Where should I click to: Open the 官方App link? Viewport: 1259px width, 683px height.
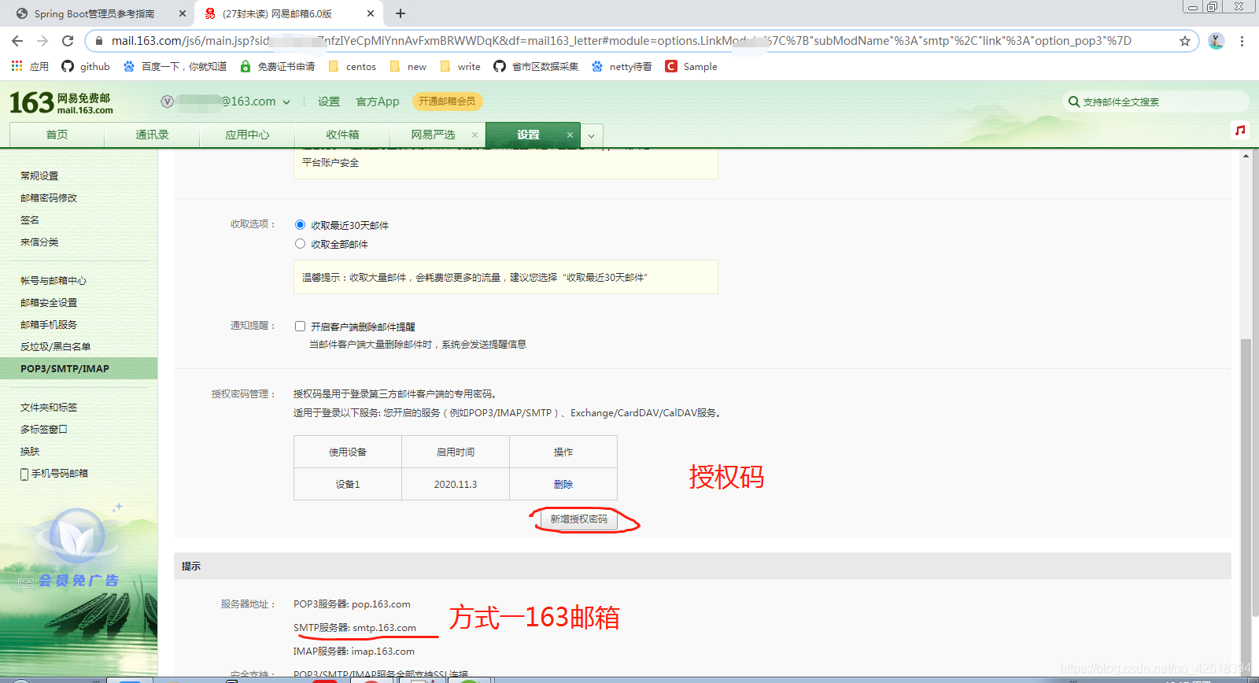pos(378,102)
